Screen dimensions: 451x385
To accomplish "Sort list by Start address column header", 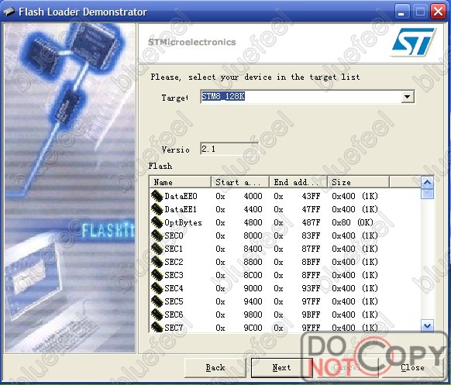I will (x=240, y=182).
